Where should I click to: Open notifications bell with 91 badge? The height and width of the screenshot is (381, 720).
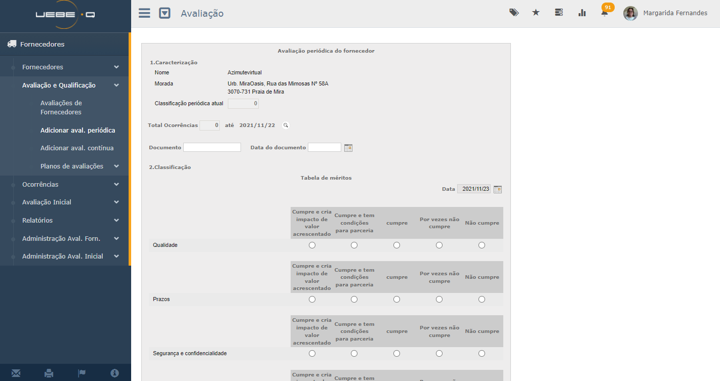point(604,13)
